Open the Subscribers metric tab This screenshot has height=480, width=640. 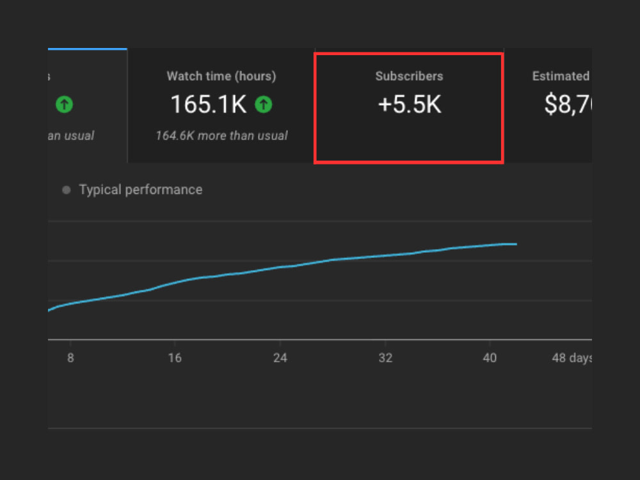(409, 106)
